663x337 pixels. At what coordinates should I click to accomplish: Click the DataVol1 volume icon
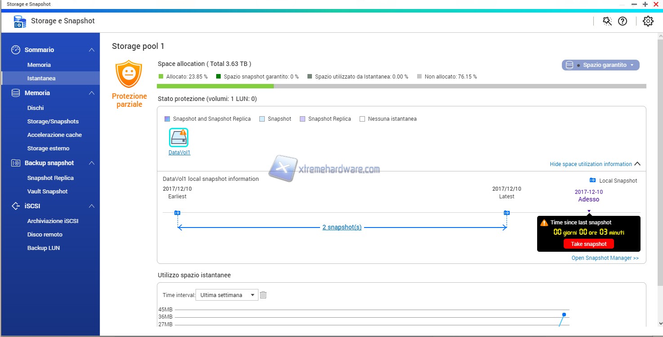tap(179, 137)
